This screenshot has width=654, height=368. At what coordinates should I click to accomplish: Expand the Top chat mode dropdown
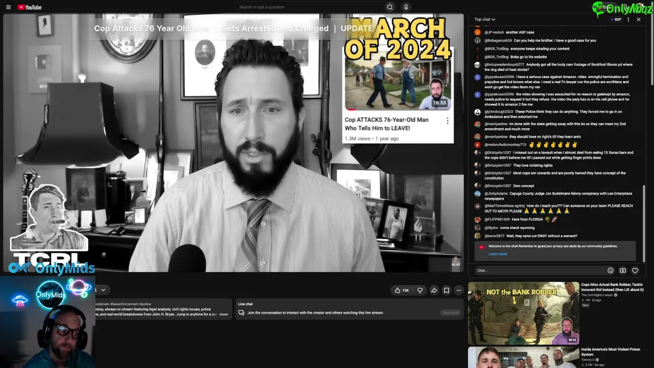(484, 19)
